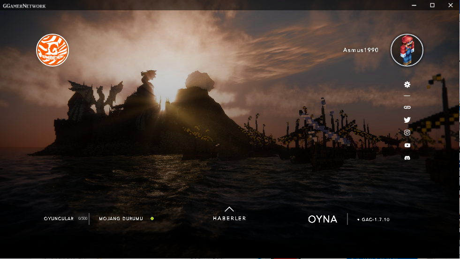Maximize the GGamerNetwork window
Image resolution: width=460 pixels, height=259 pixels.
coord(432,5)
